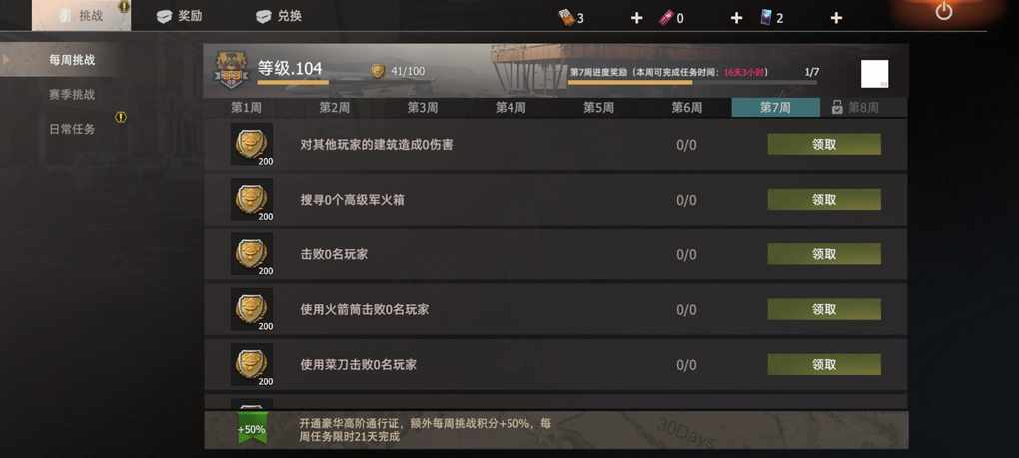Click the plus next to blue card count
The width and height of the screenshot is (1019, 458).
tap(836, 18)
